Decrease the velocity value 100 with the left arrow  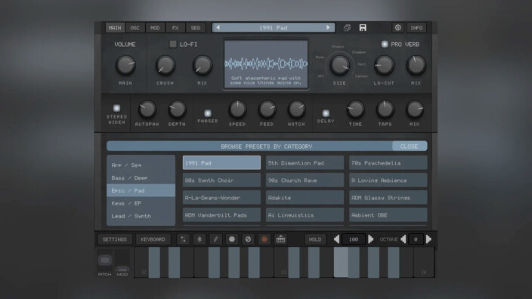tap(336, 239)
